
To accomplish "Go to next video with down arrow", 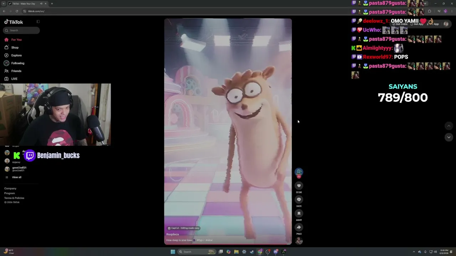I will tap(449, 137).
